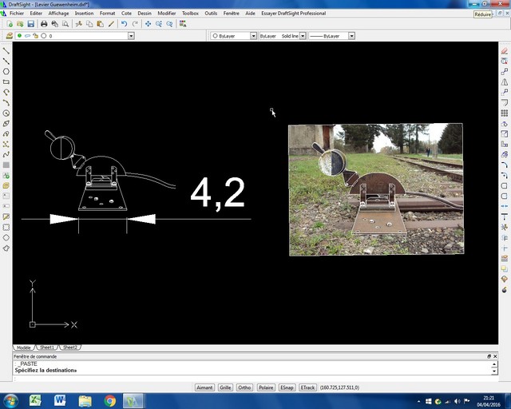Switch to the Sheet1 tab
The image size is (511, 409).
point(47,347)
